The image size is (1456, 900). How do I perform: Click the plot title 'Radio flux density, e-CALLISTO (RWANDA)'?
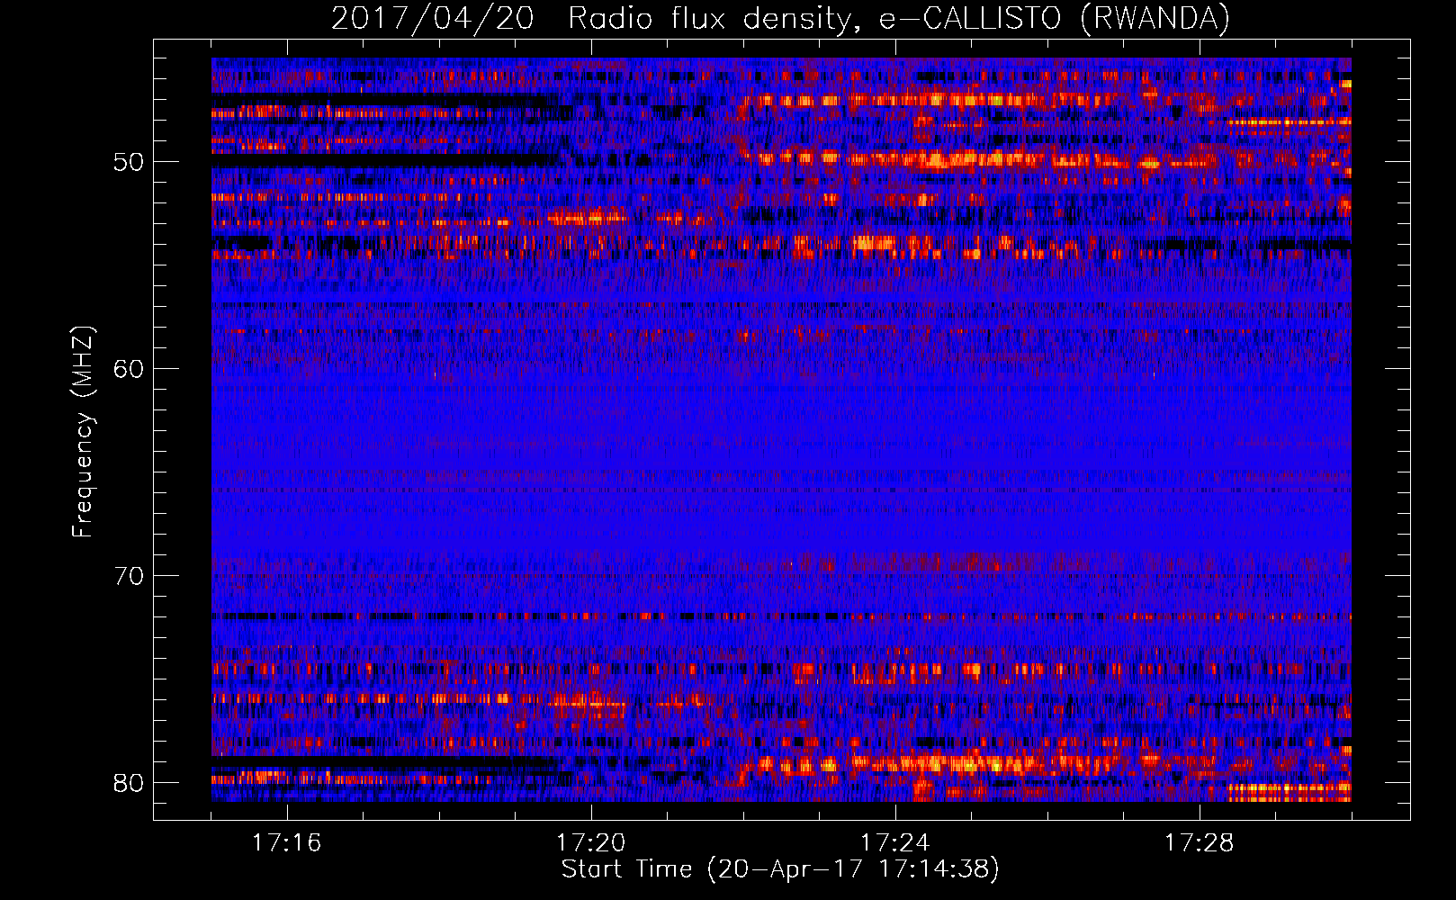(x=899, y=19)
